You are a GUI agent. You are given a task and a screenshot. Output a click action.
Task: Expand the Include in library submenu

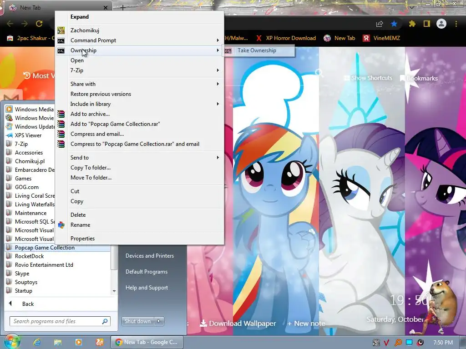[218, 104]
